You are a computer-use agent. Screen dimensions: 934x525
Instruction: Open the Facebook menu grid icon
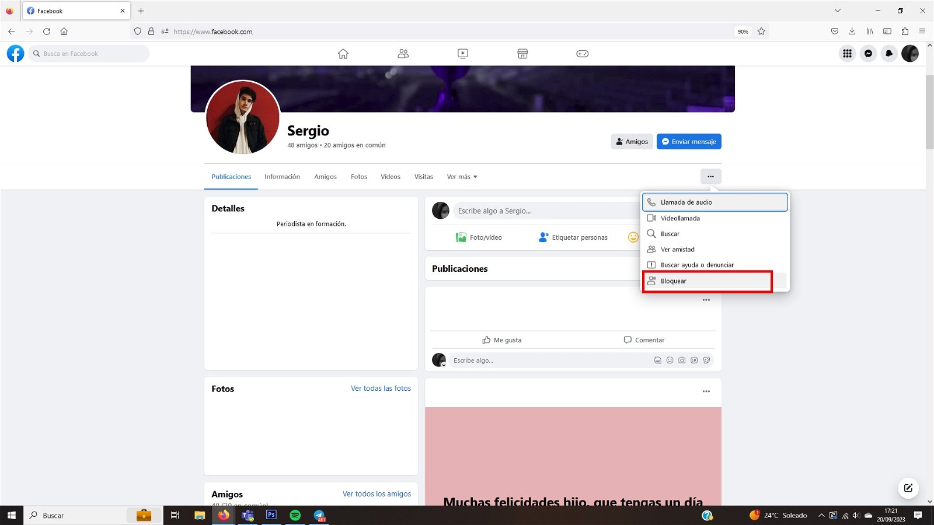847,54
